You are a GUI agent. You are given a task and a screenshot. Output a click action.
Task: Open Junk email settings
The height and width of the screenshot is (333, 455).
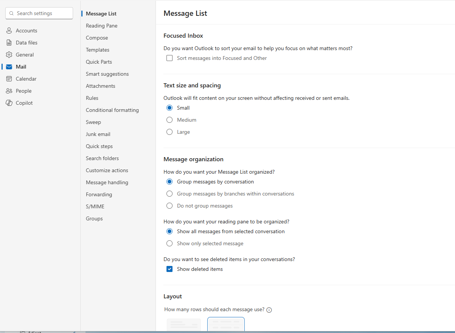98,134
